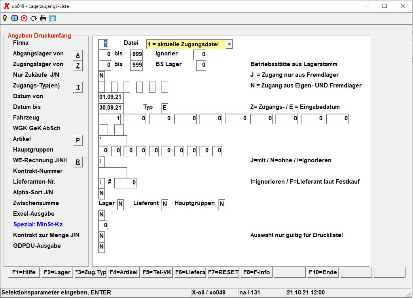This screenshot has height=298, width=413.
Task: Click the Datum bis field 30.09.21
Action: pos(111,108)
